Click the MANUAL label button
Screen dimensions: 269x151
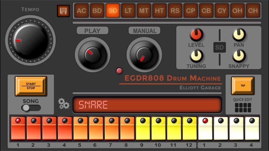point(145,31)
